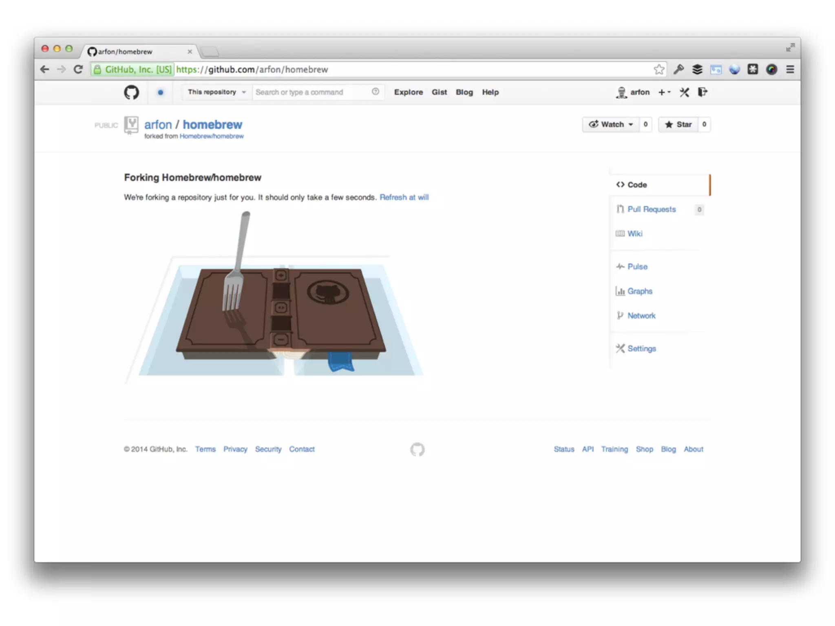Open the Chrome hamburger menu
This screenshot has height=626, width=835.
point(790,70)
